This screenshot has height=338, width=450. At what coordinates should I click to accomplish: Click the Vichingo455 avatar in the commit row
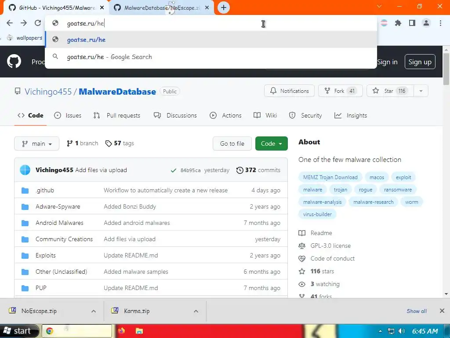(x=25, y=170)
